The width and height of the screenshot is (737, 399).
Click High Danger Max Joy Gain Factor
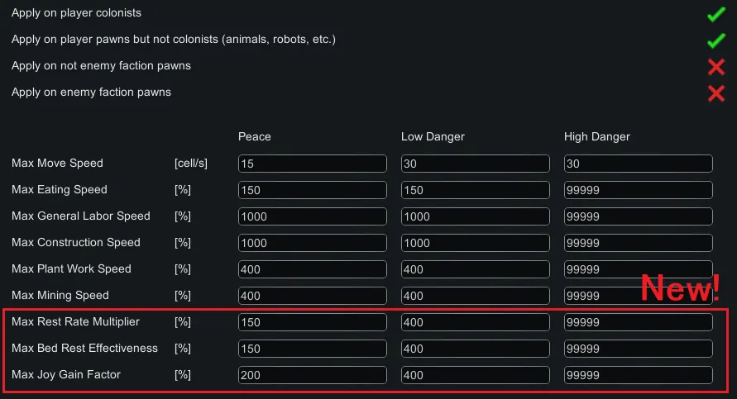tap(638, 375)
